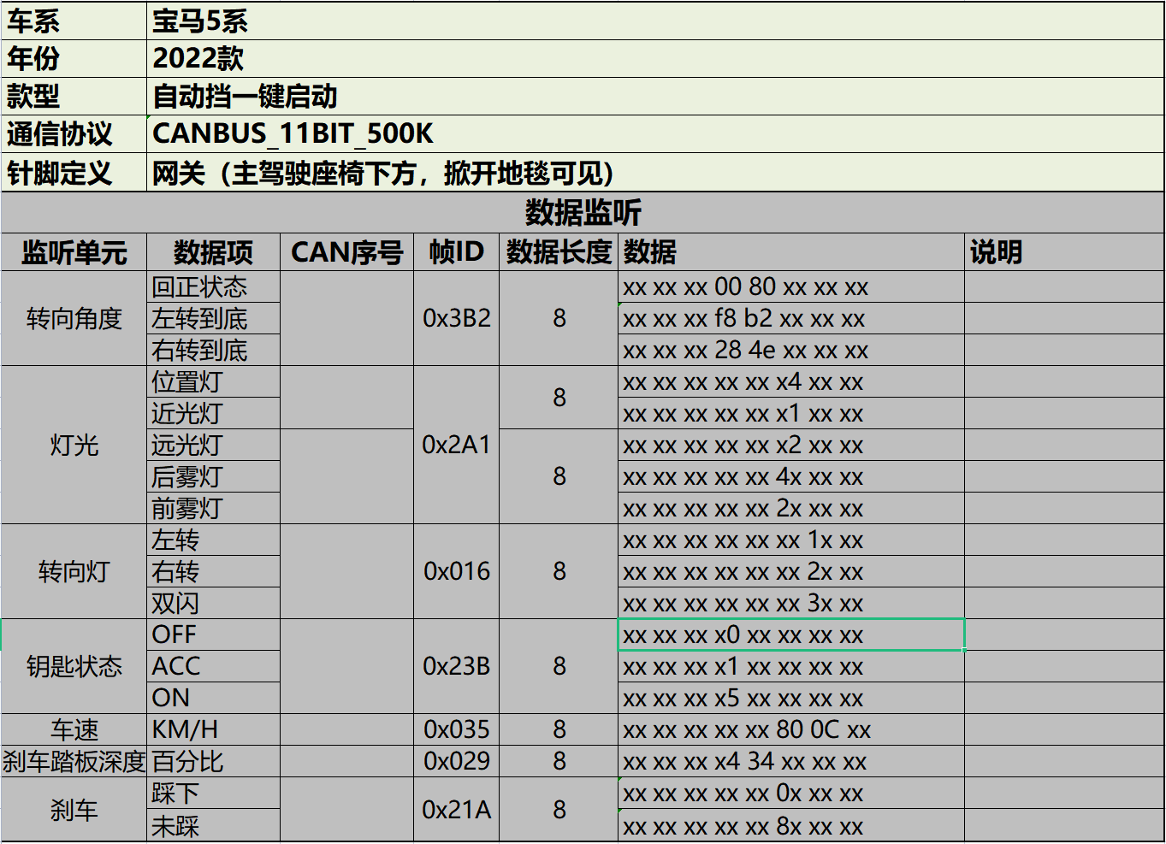Select the 转向灯 merged cell
This screenshot has width=1166, height=844.
74,571
